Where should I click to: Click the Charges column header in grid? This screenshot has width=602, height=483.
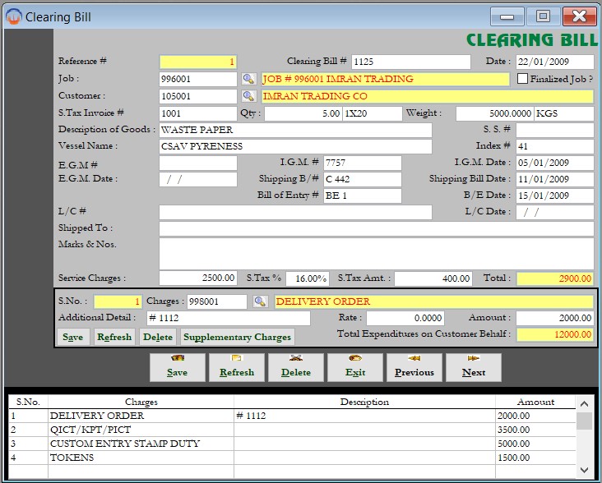point(141,402)
